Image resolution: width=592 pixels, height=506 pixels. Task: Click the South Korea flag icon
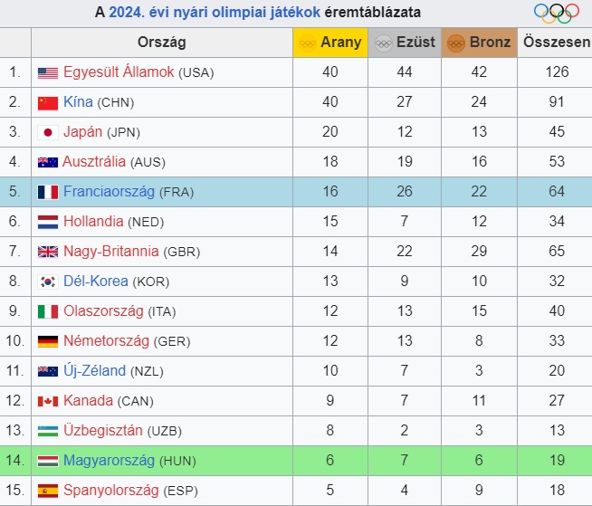coord(48,282)
